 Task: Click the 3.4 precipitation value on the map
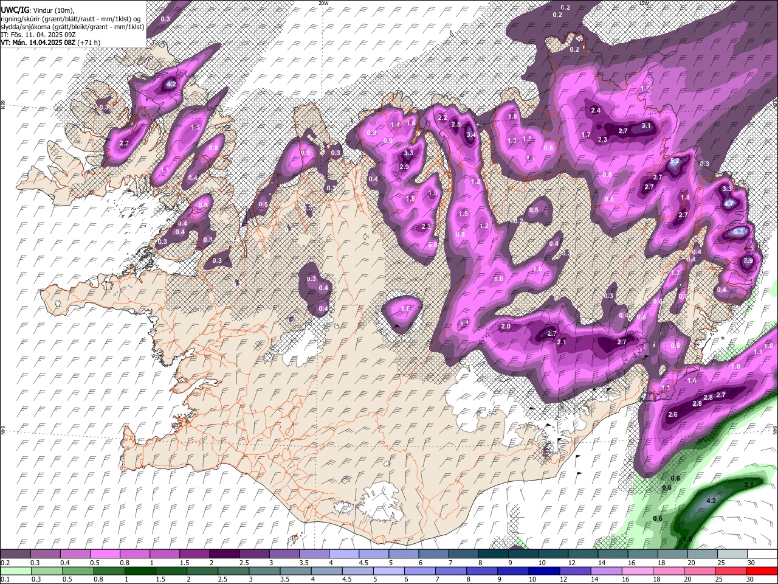click(x=470, y=135)
